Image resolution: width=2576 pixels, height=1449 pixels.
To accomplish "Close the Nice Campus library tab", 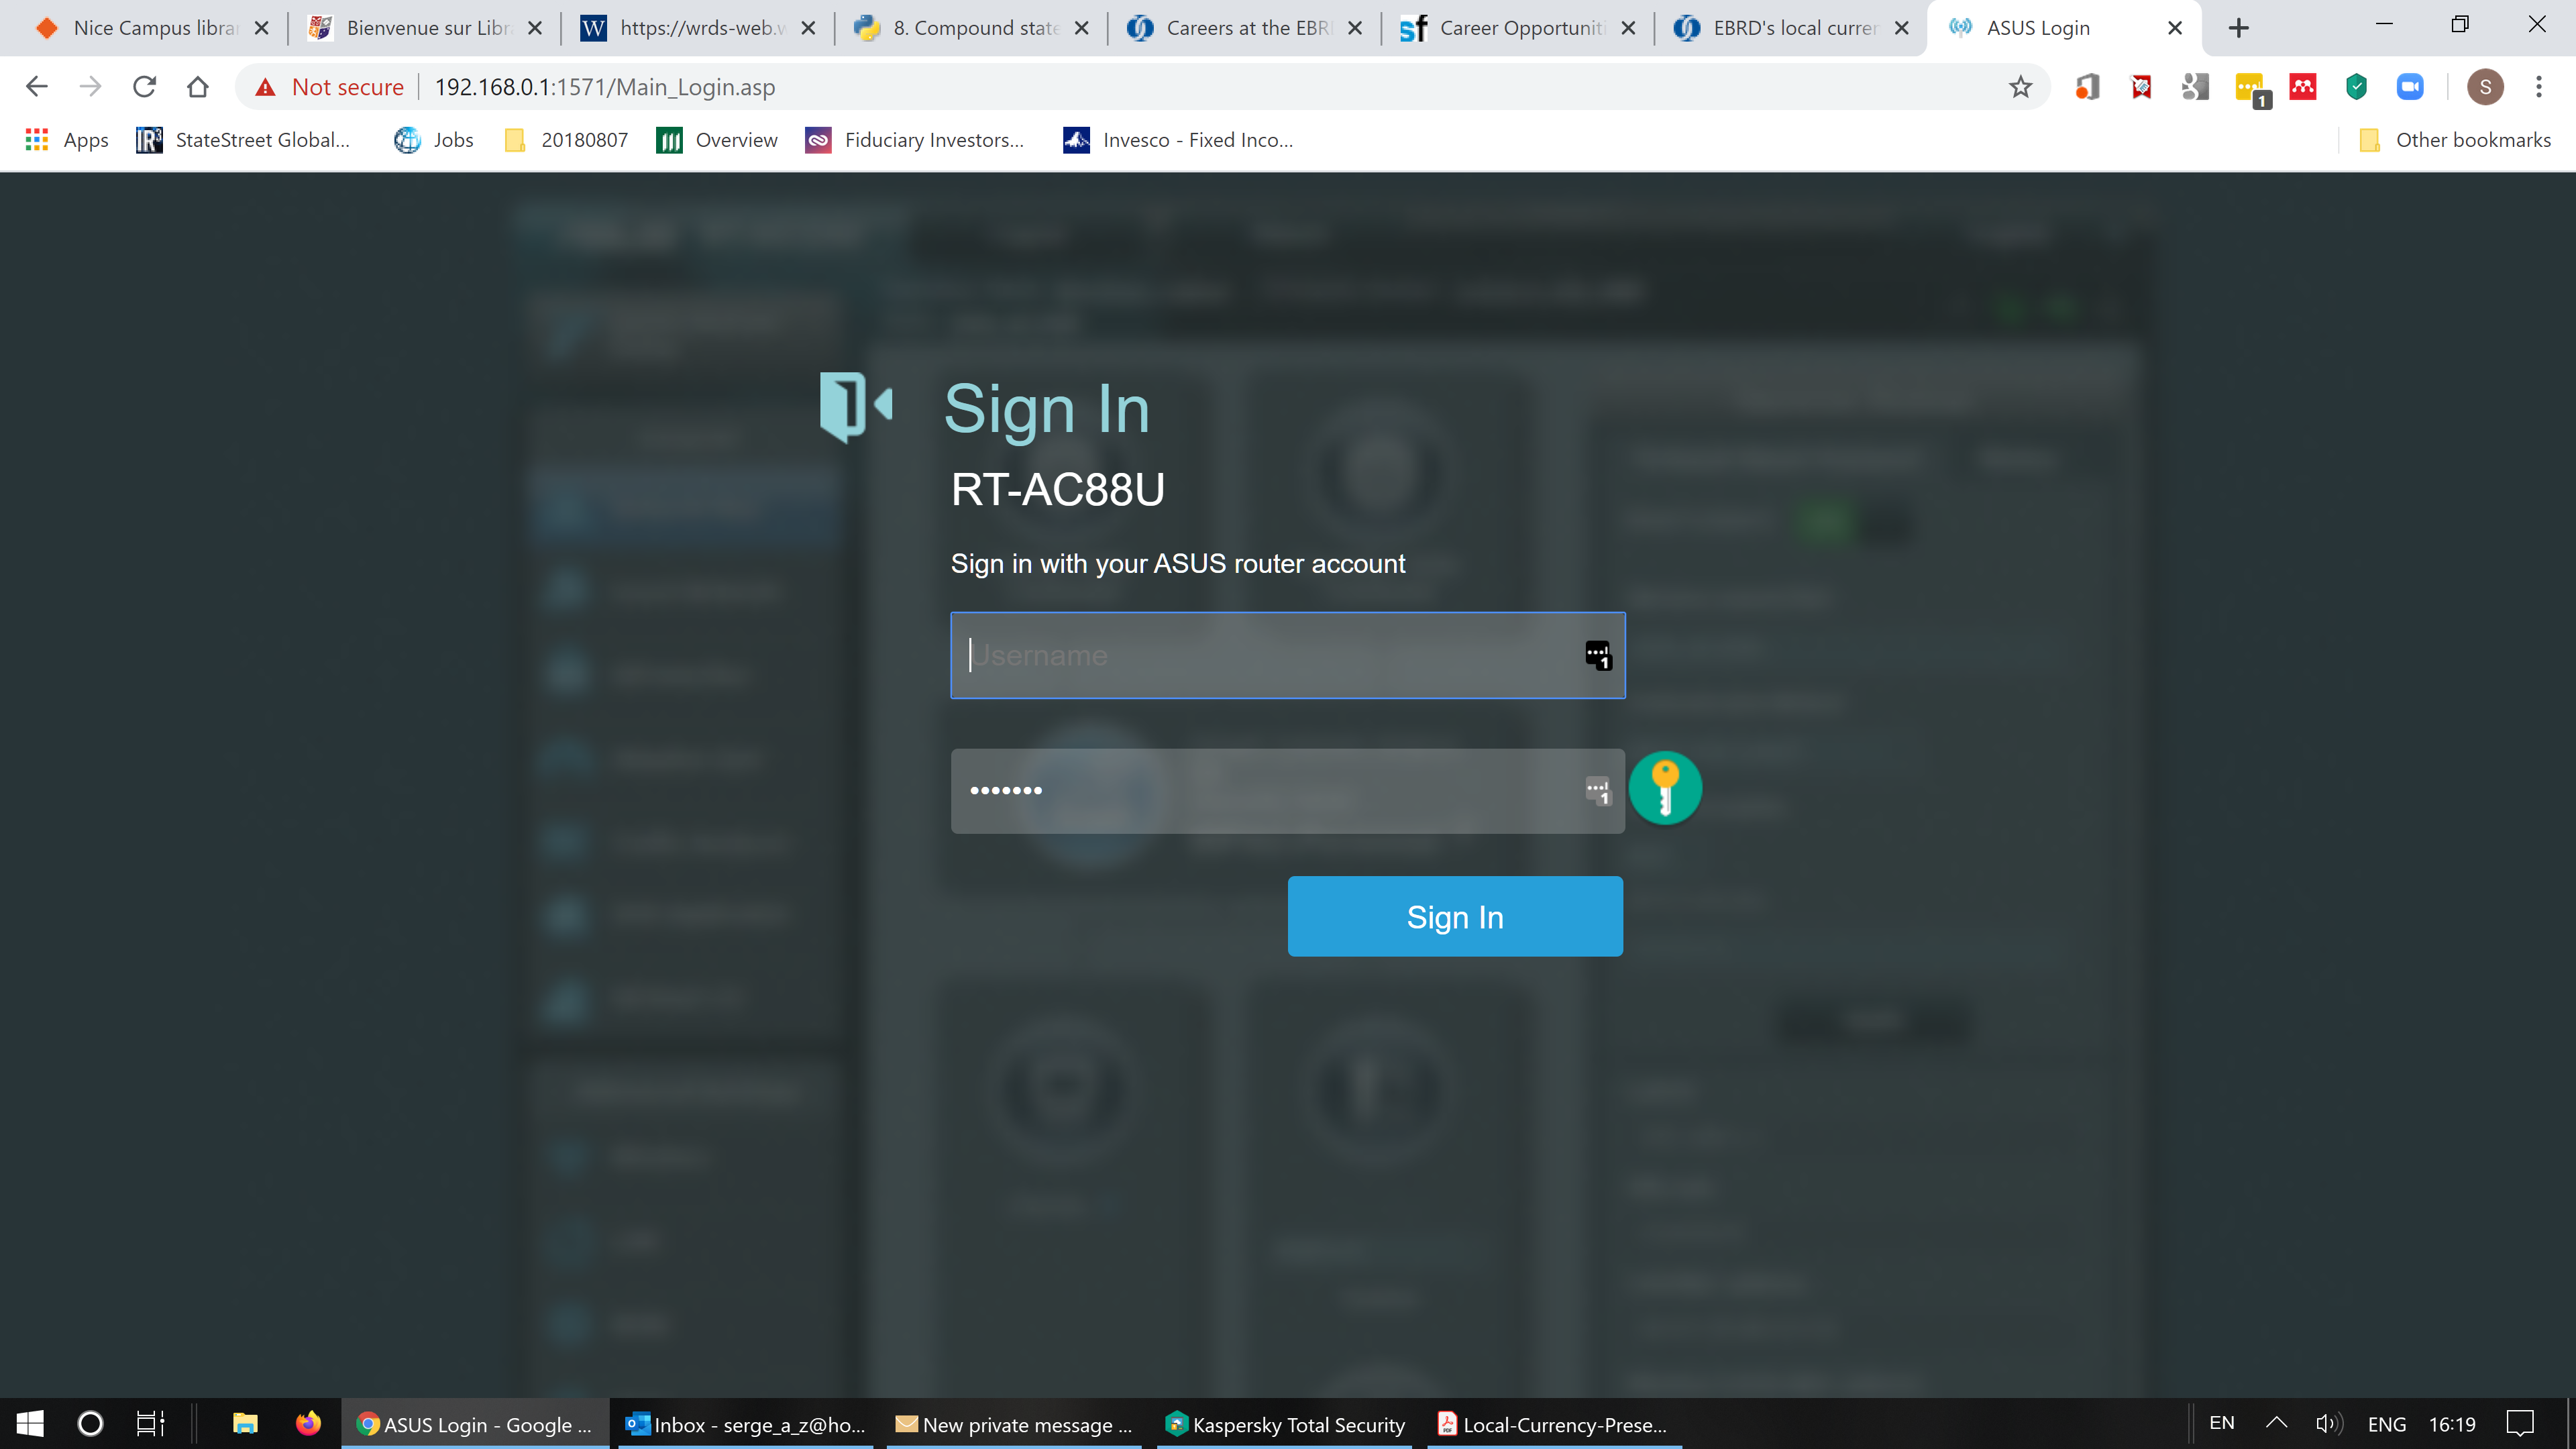I will tap(262, 28).
